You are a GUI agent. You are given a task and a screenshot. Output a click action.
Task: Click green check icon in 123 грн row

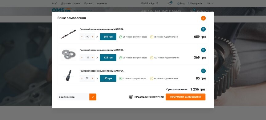click(x=121, y=58)
